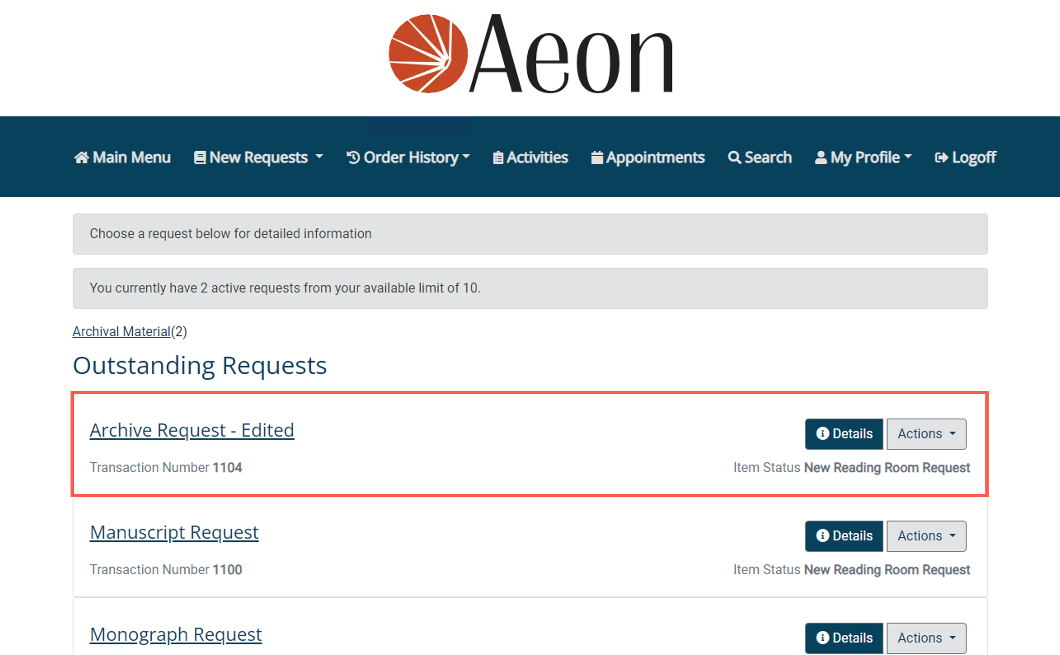Screen dimensions: 1060x655
Task: Open the Manuscript Request link
Action: pyautogui.click(x=174, y=532)
